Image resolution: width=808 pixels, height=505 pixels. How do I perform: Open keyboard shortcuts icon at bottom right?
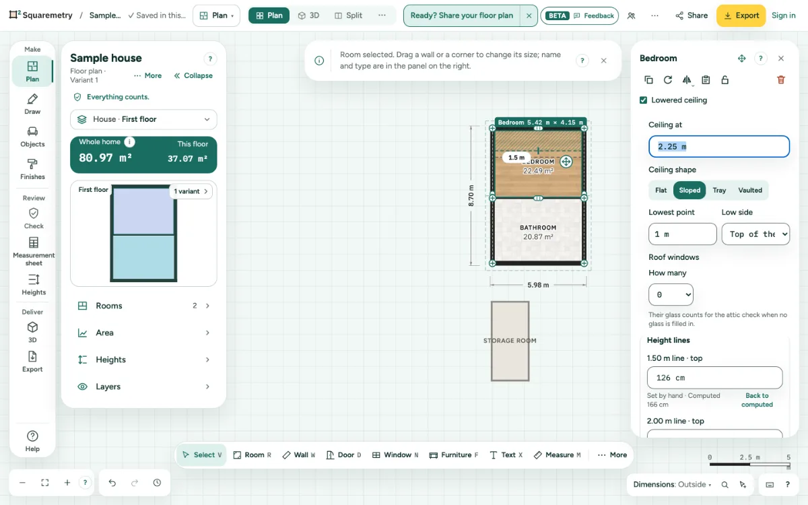(770, 484)
